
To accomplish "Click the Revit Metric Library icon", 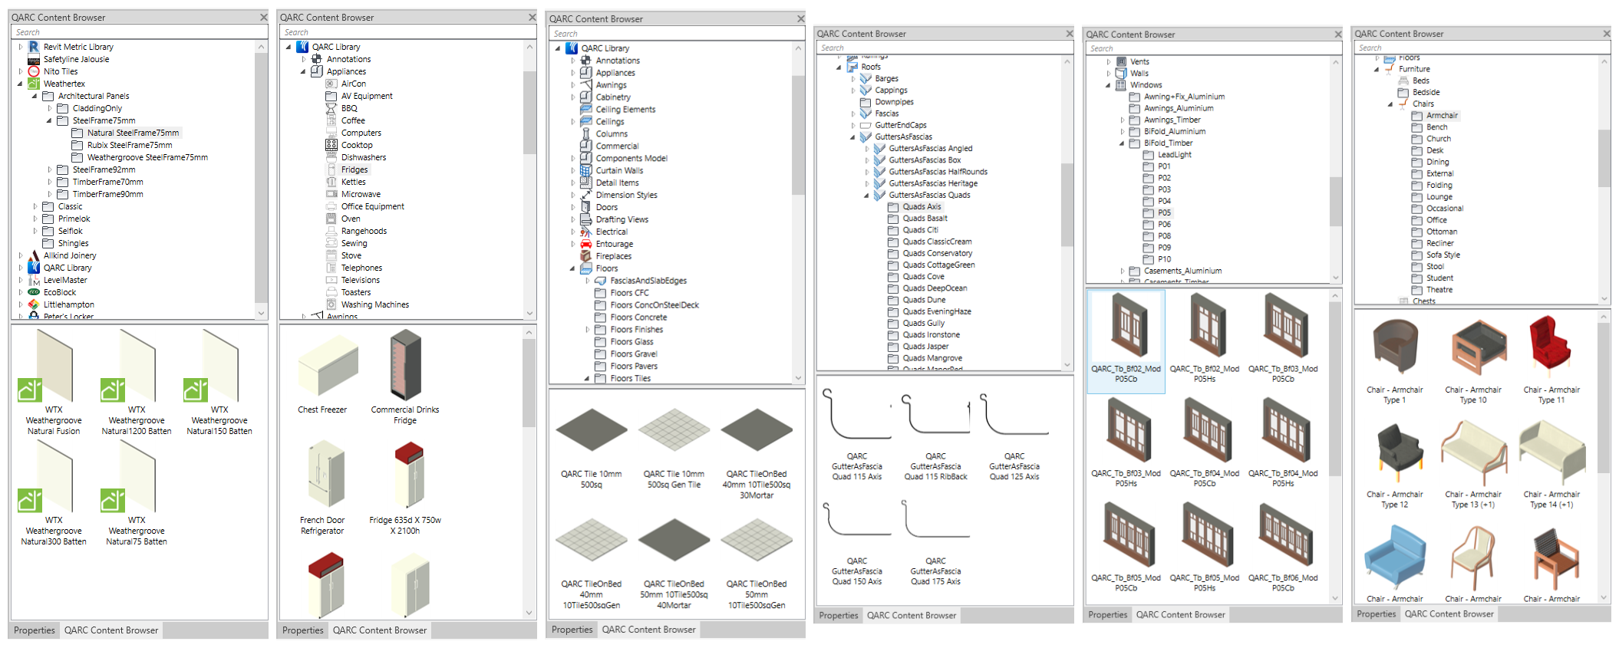I will (x=34, y=47).
